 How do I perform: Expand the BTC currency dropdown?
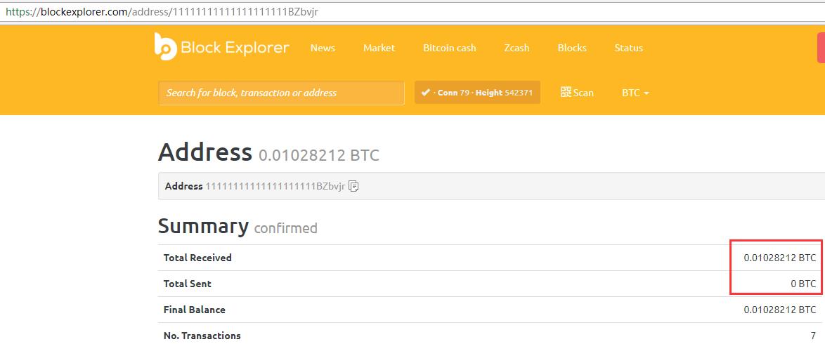click(635, 93)
